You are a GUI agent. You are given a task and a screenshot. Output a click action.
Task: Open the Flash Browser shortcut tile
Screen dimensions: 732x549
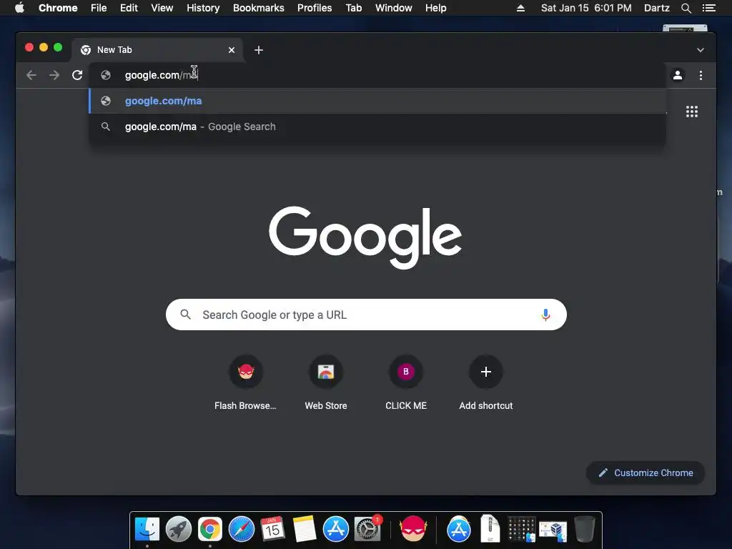(246, 384)
